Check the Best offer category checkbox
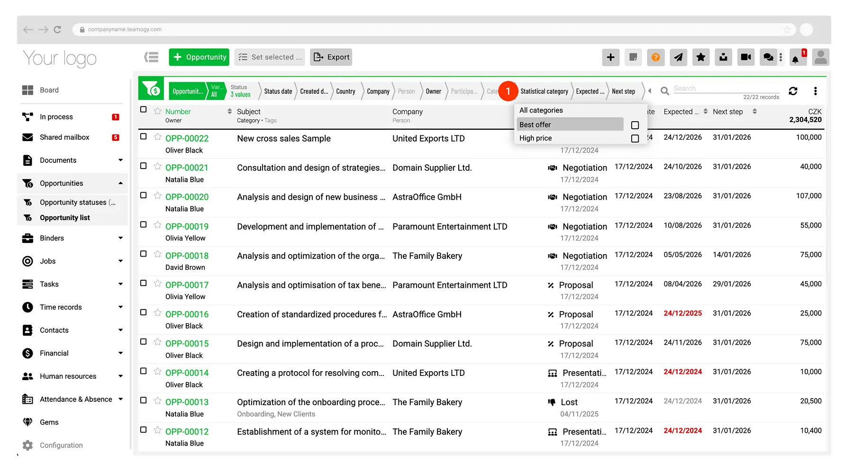Image resolution: width=844 pixels, height=463 pixels. point(635,125)
